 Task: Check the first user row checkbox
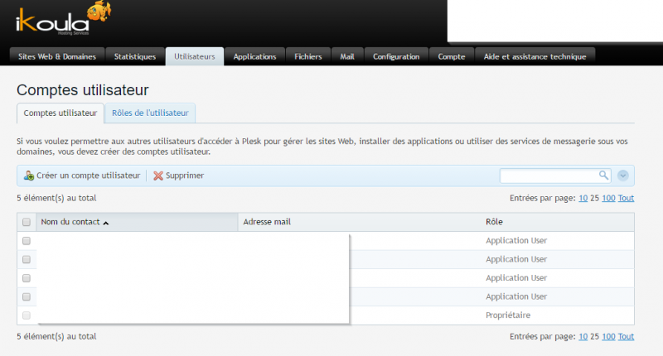point(27,241)
